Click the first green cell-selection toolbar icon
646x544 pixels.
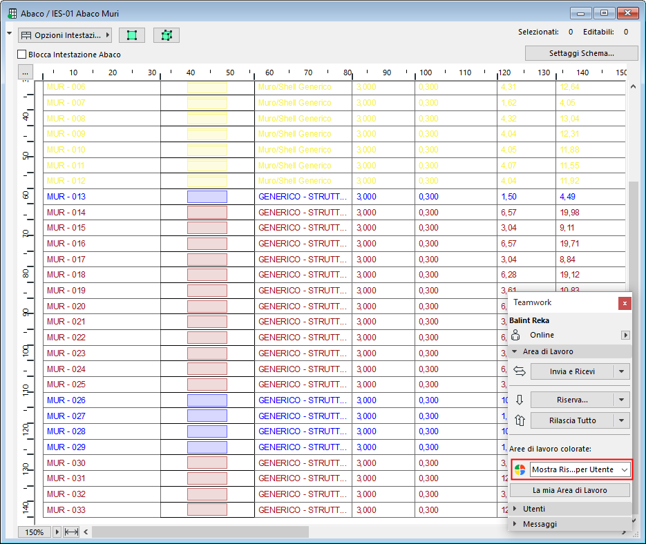[132, 35]
